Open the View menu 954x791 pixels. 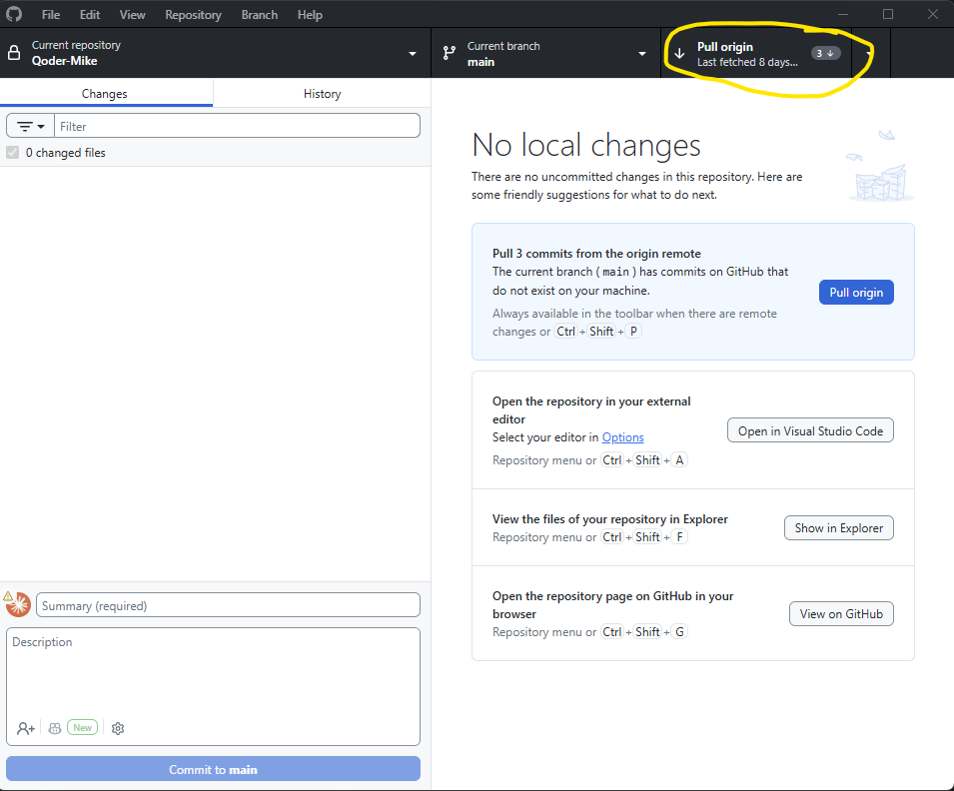click(132, 15)
